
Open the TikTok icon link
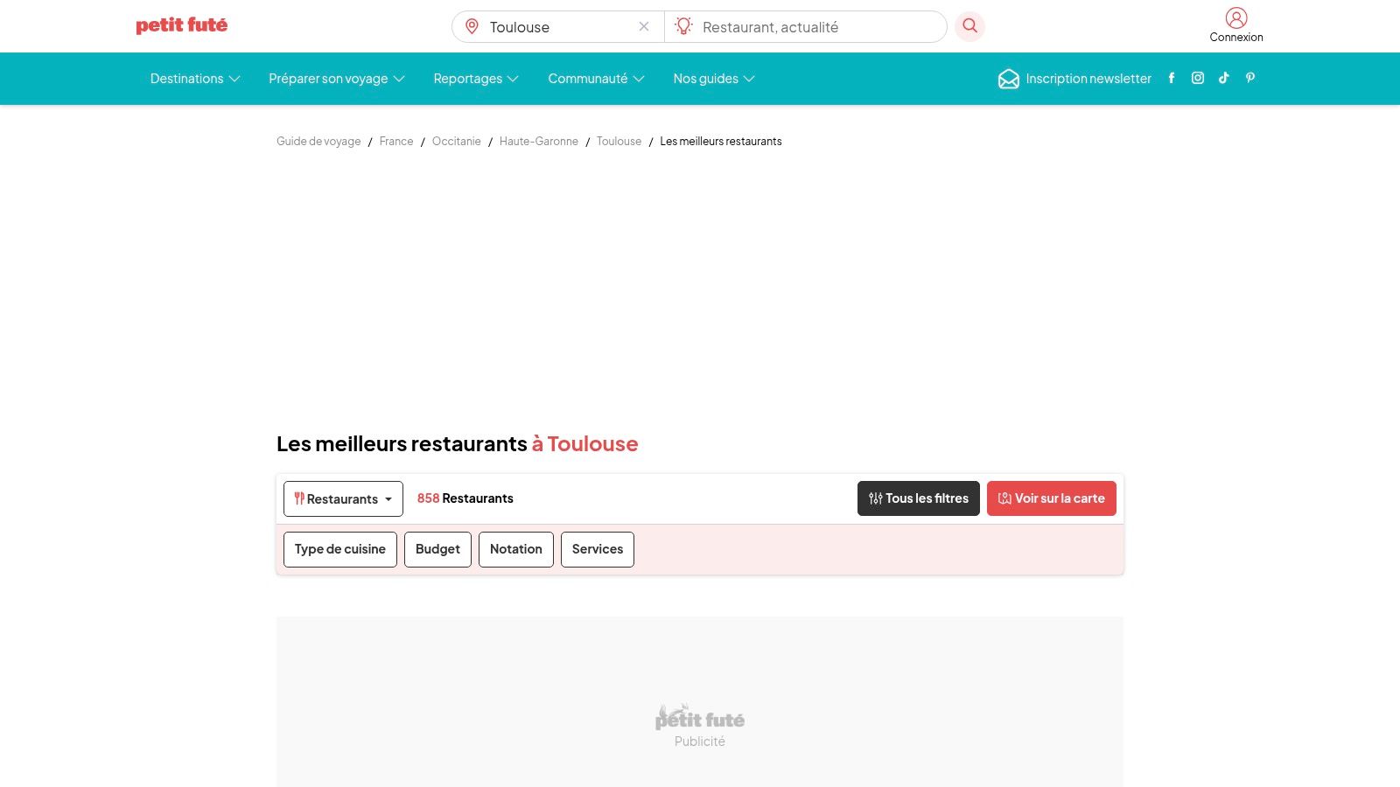[x=1224, y=78]
